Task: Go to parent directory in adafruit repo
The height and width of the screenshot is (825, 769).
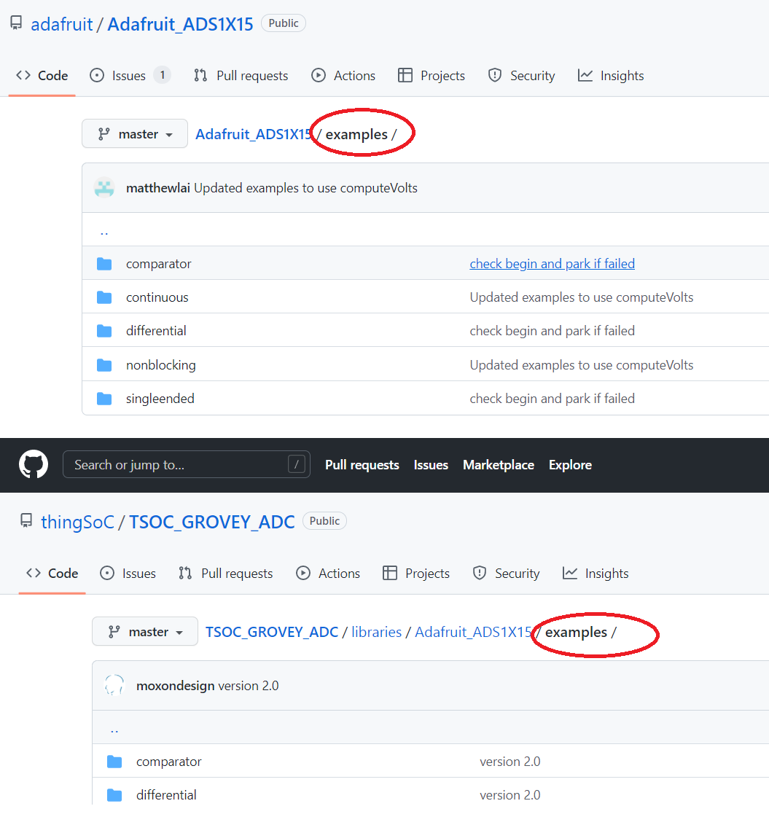Action: tap(104, 232)
